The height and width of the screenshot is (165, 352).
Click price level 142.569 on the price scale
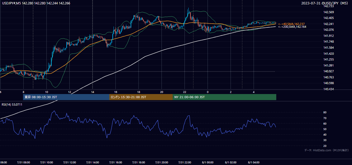click(329, 12)
